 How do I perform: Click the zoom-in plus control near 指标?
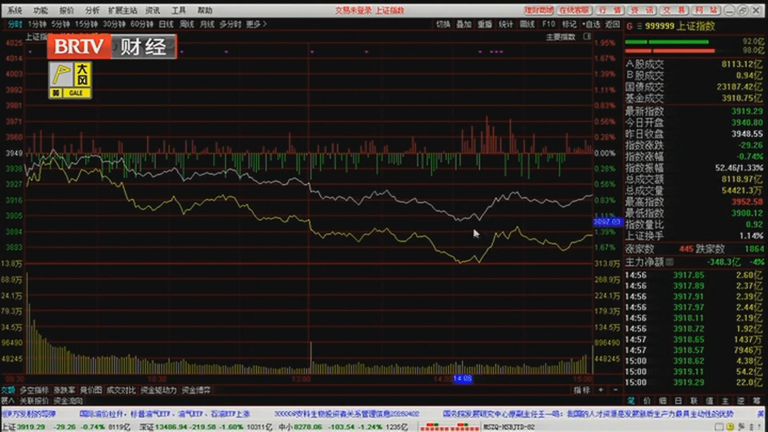[x=601, y=390]
